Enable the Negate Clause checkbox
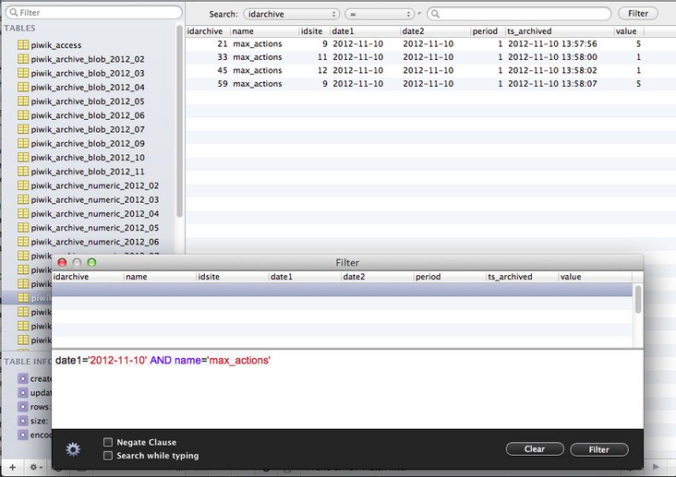Image resolution: width=676 pixels, height=477 pixels. pos(108,442)
